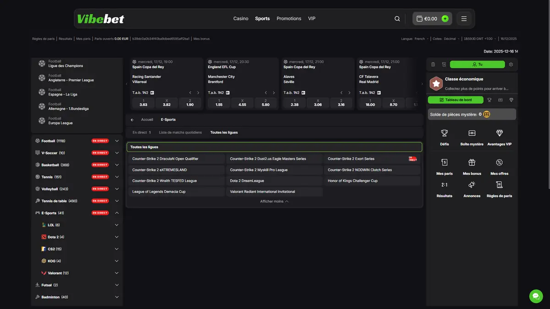This screenshot has width=550, height=309.
Task: Bet on Villarreal at odds 1.90
Action: tap(190, 103)
